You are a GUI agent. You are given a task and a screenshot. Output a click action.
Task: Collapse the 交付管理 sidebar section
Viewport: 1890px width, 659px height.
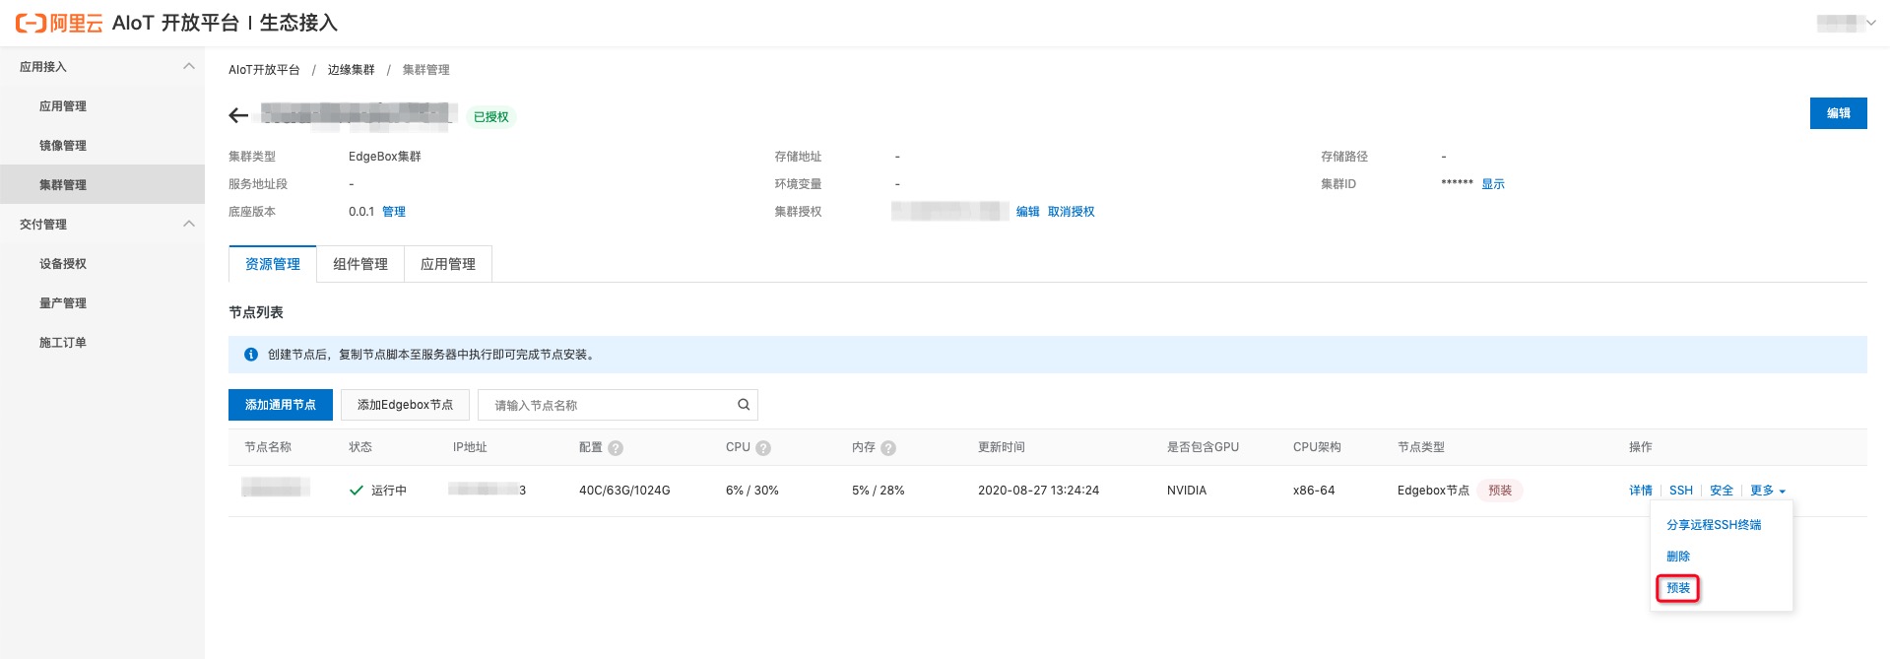pyautogui.click(x=189, y=225)
